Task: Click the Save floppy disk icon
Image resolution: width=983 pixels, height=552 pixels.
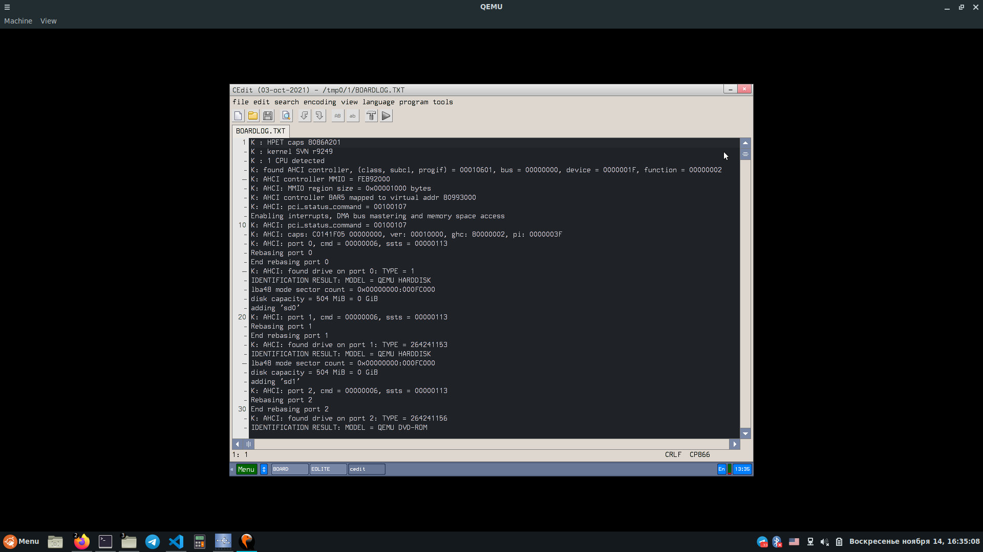Action: coord(268,116)
